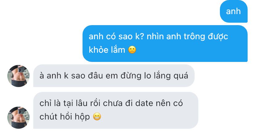Click the word 'trông' in blue message
The height and width of the screenshot is (133, 255).
coord(194,36)
